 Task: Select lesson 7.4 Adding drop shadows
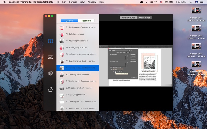pyautogui.click(x=78, y=47)
